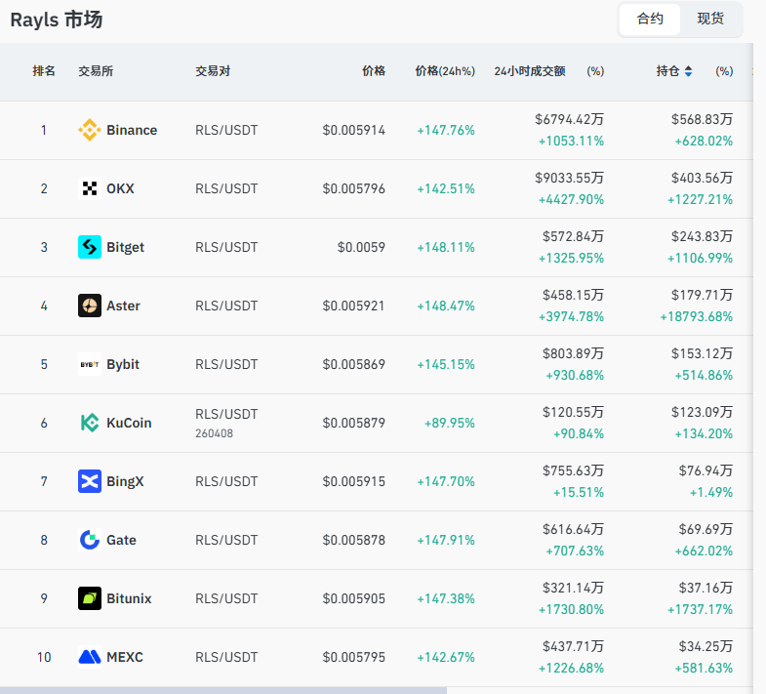Click the 交易对 column header
The height and width of the screenshot is (694, 766).
pos(213,71)
